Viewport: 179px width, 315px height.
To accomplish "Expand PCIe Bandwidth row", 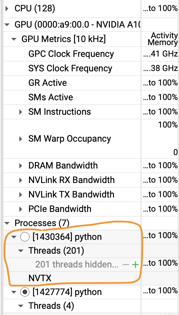I will (x=21, y=209).
